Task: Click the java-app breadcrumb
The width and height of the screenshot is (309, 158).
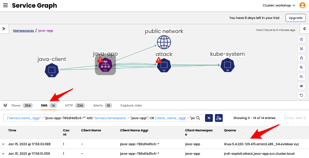Action: point(45,31)
